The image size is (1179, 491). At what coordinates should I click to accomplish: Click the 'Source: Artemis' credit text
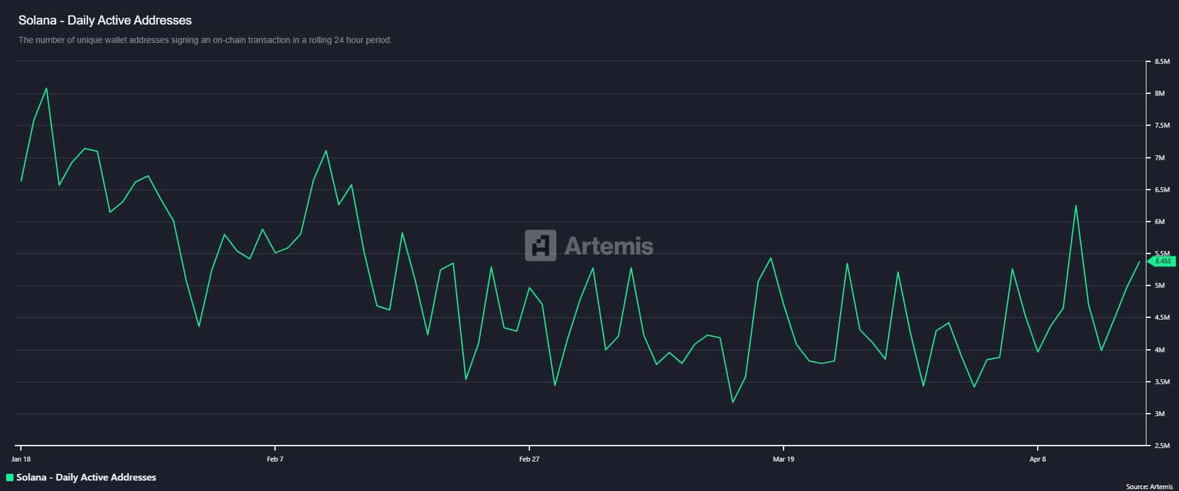point(1149,487)
